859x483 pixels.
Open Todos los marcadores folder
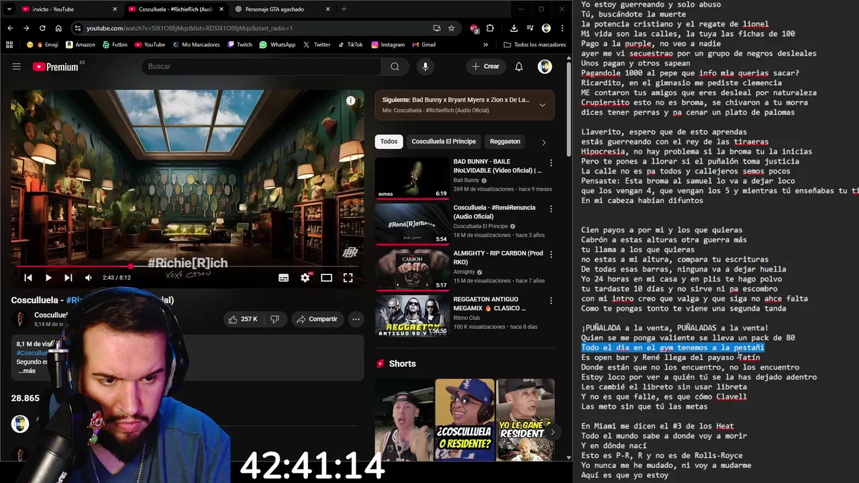click(535, 45)
